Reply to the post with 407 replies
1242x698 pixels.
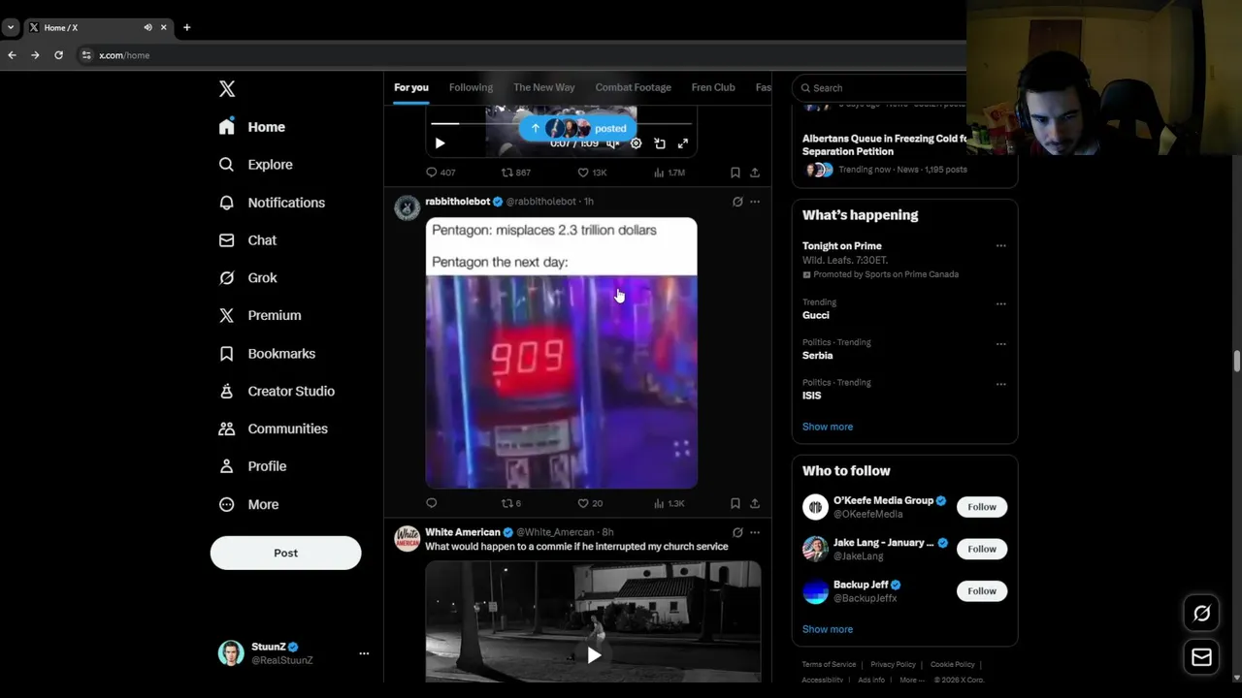(x=441, y=173)
